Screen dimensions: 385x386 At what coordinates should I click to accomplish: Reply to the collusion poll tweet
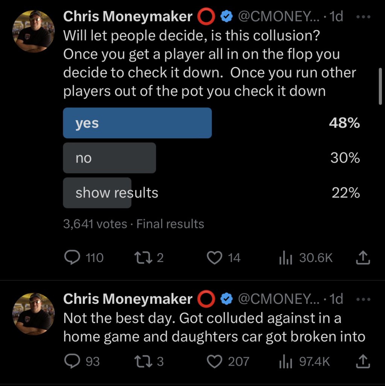click(x=72, y=258)
